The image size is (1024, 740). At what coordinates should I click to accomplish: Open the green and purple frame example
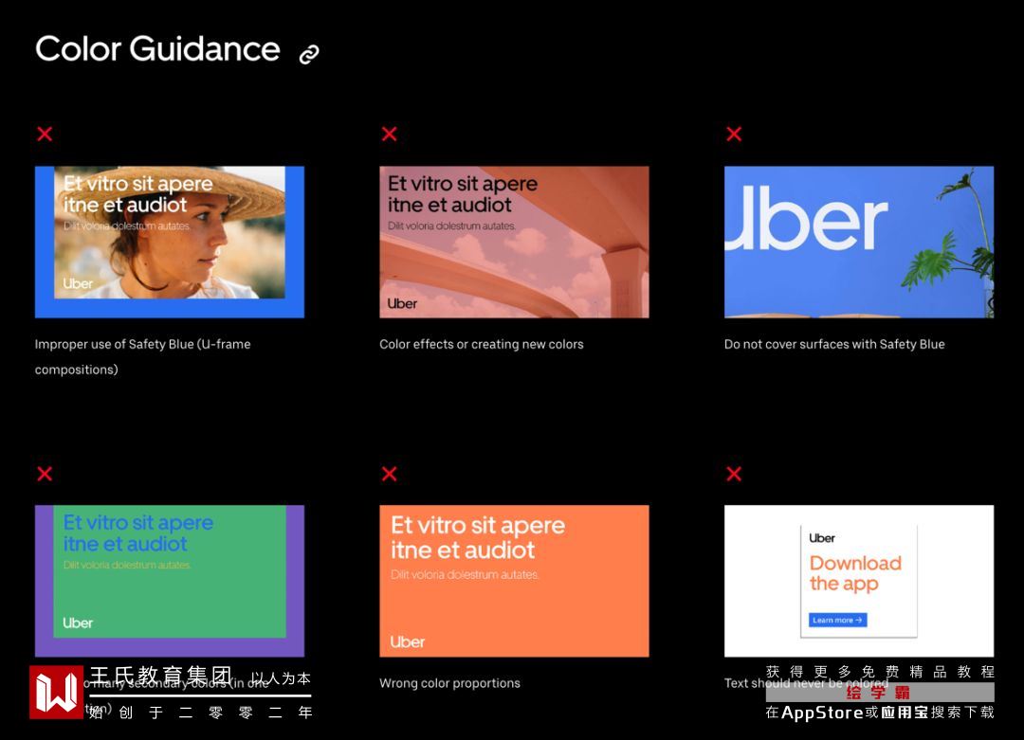pyautogui.click(x=170, y=581)
